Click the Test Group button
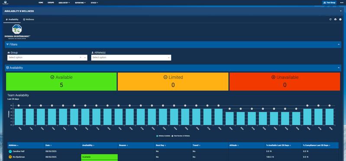 [329, 3]
